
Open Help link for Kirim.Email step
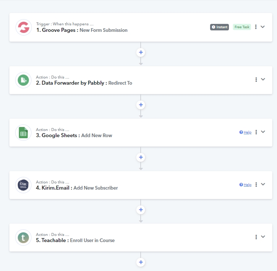pyautogui.click(x=246, y=185)
